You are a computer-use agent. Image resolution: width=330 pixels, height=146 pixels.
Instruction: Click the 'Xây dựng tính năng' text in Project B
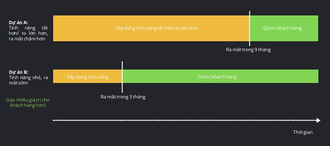pos(87,77)
